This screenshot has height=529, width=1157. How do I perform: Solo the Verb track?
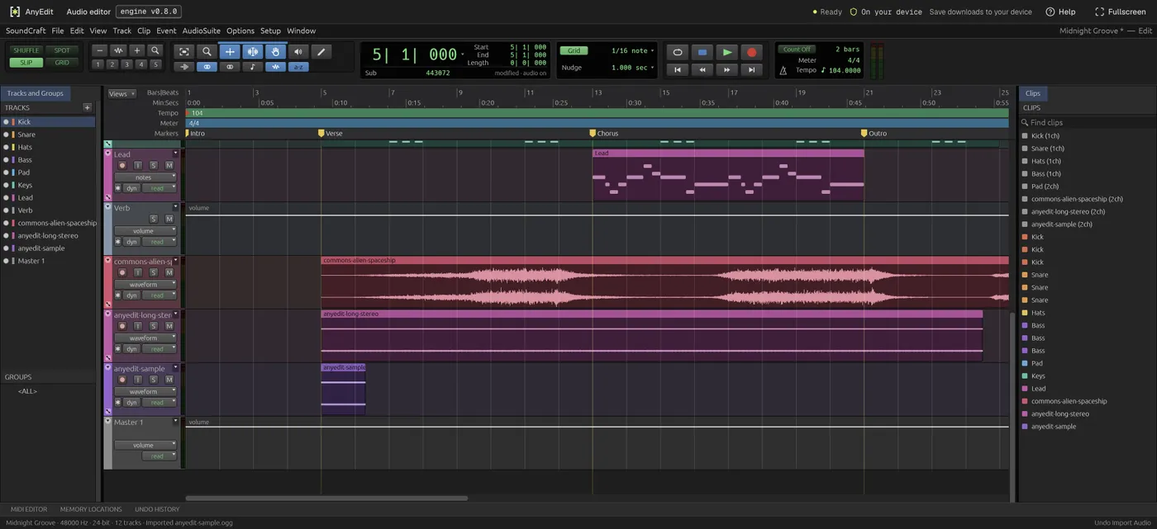click(x=153, y=220)
